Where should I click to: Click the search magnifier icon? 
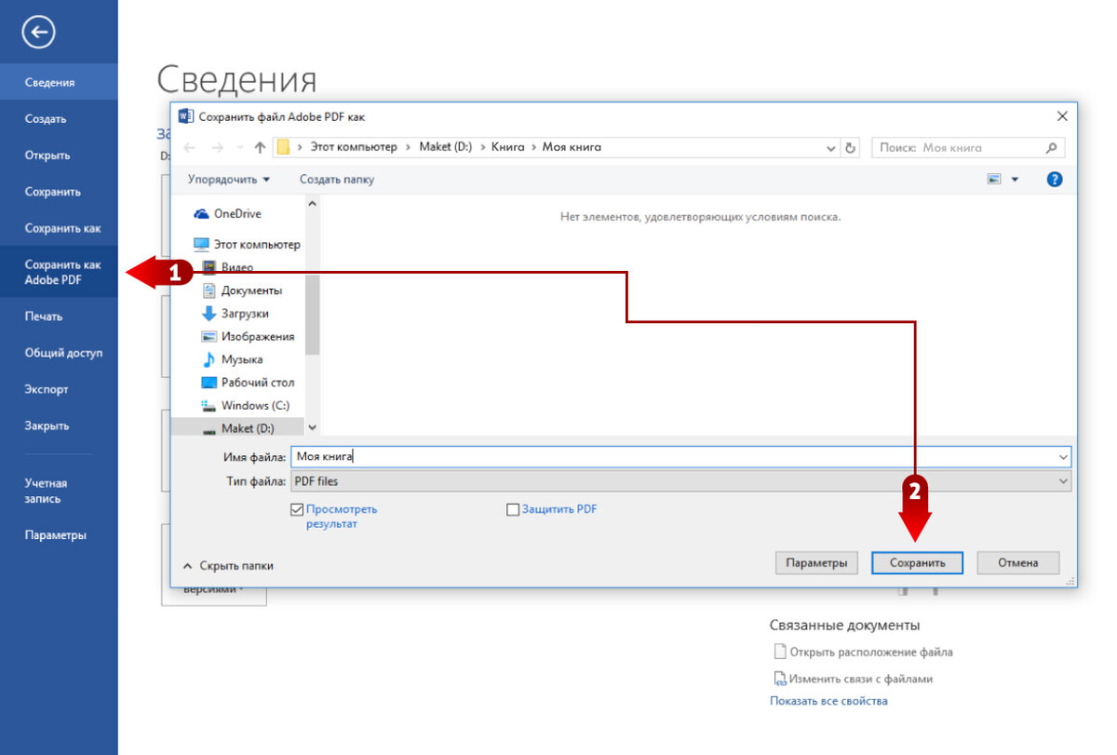tap(1051, 148)
